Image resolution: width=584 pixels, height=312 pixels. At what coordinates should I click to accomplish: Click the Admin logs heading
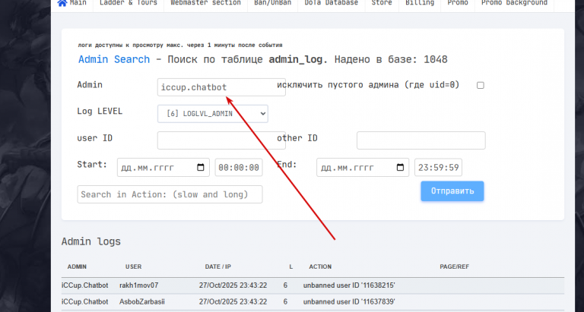coord(91,241)
